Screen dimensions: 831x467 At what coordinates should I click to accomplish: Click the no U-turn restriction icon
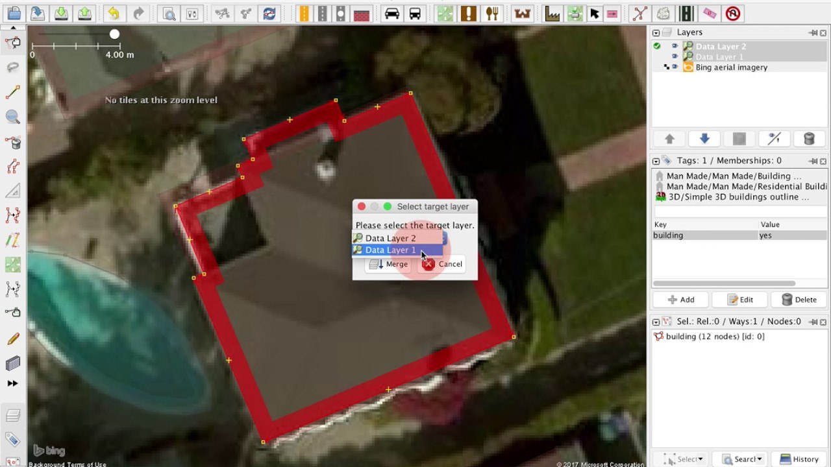[733, 14]
